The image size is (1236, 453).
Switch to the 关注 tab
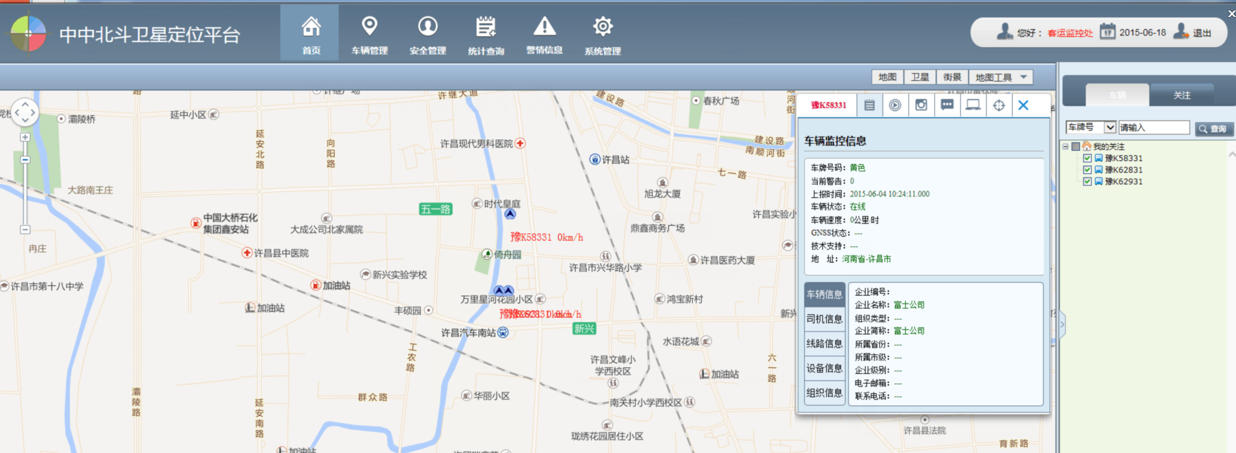click(1182, 95)
